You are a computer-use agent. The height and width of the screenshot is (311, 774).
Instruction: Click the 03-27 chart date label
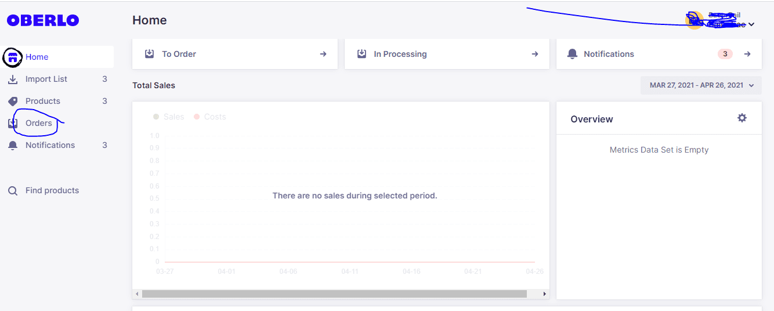[165, 272]
